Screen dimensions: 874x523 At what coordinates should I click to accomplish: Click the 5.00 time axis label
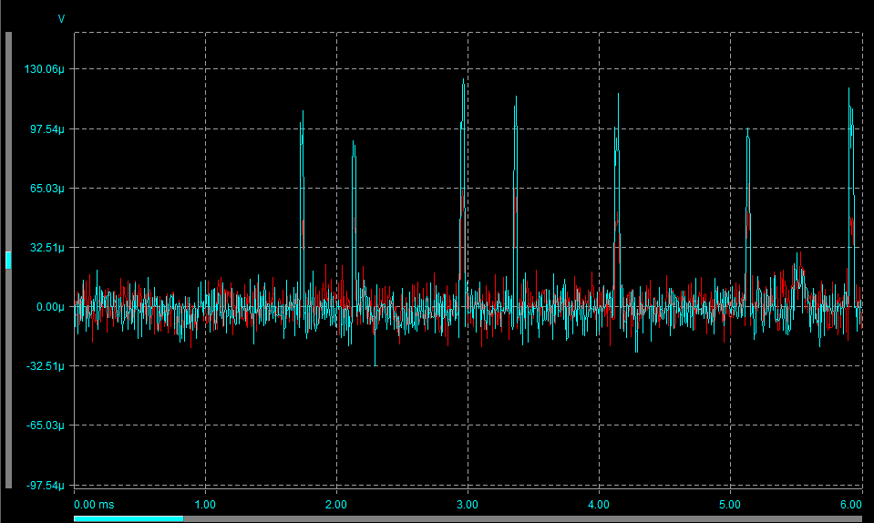point(730,505)
